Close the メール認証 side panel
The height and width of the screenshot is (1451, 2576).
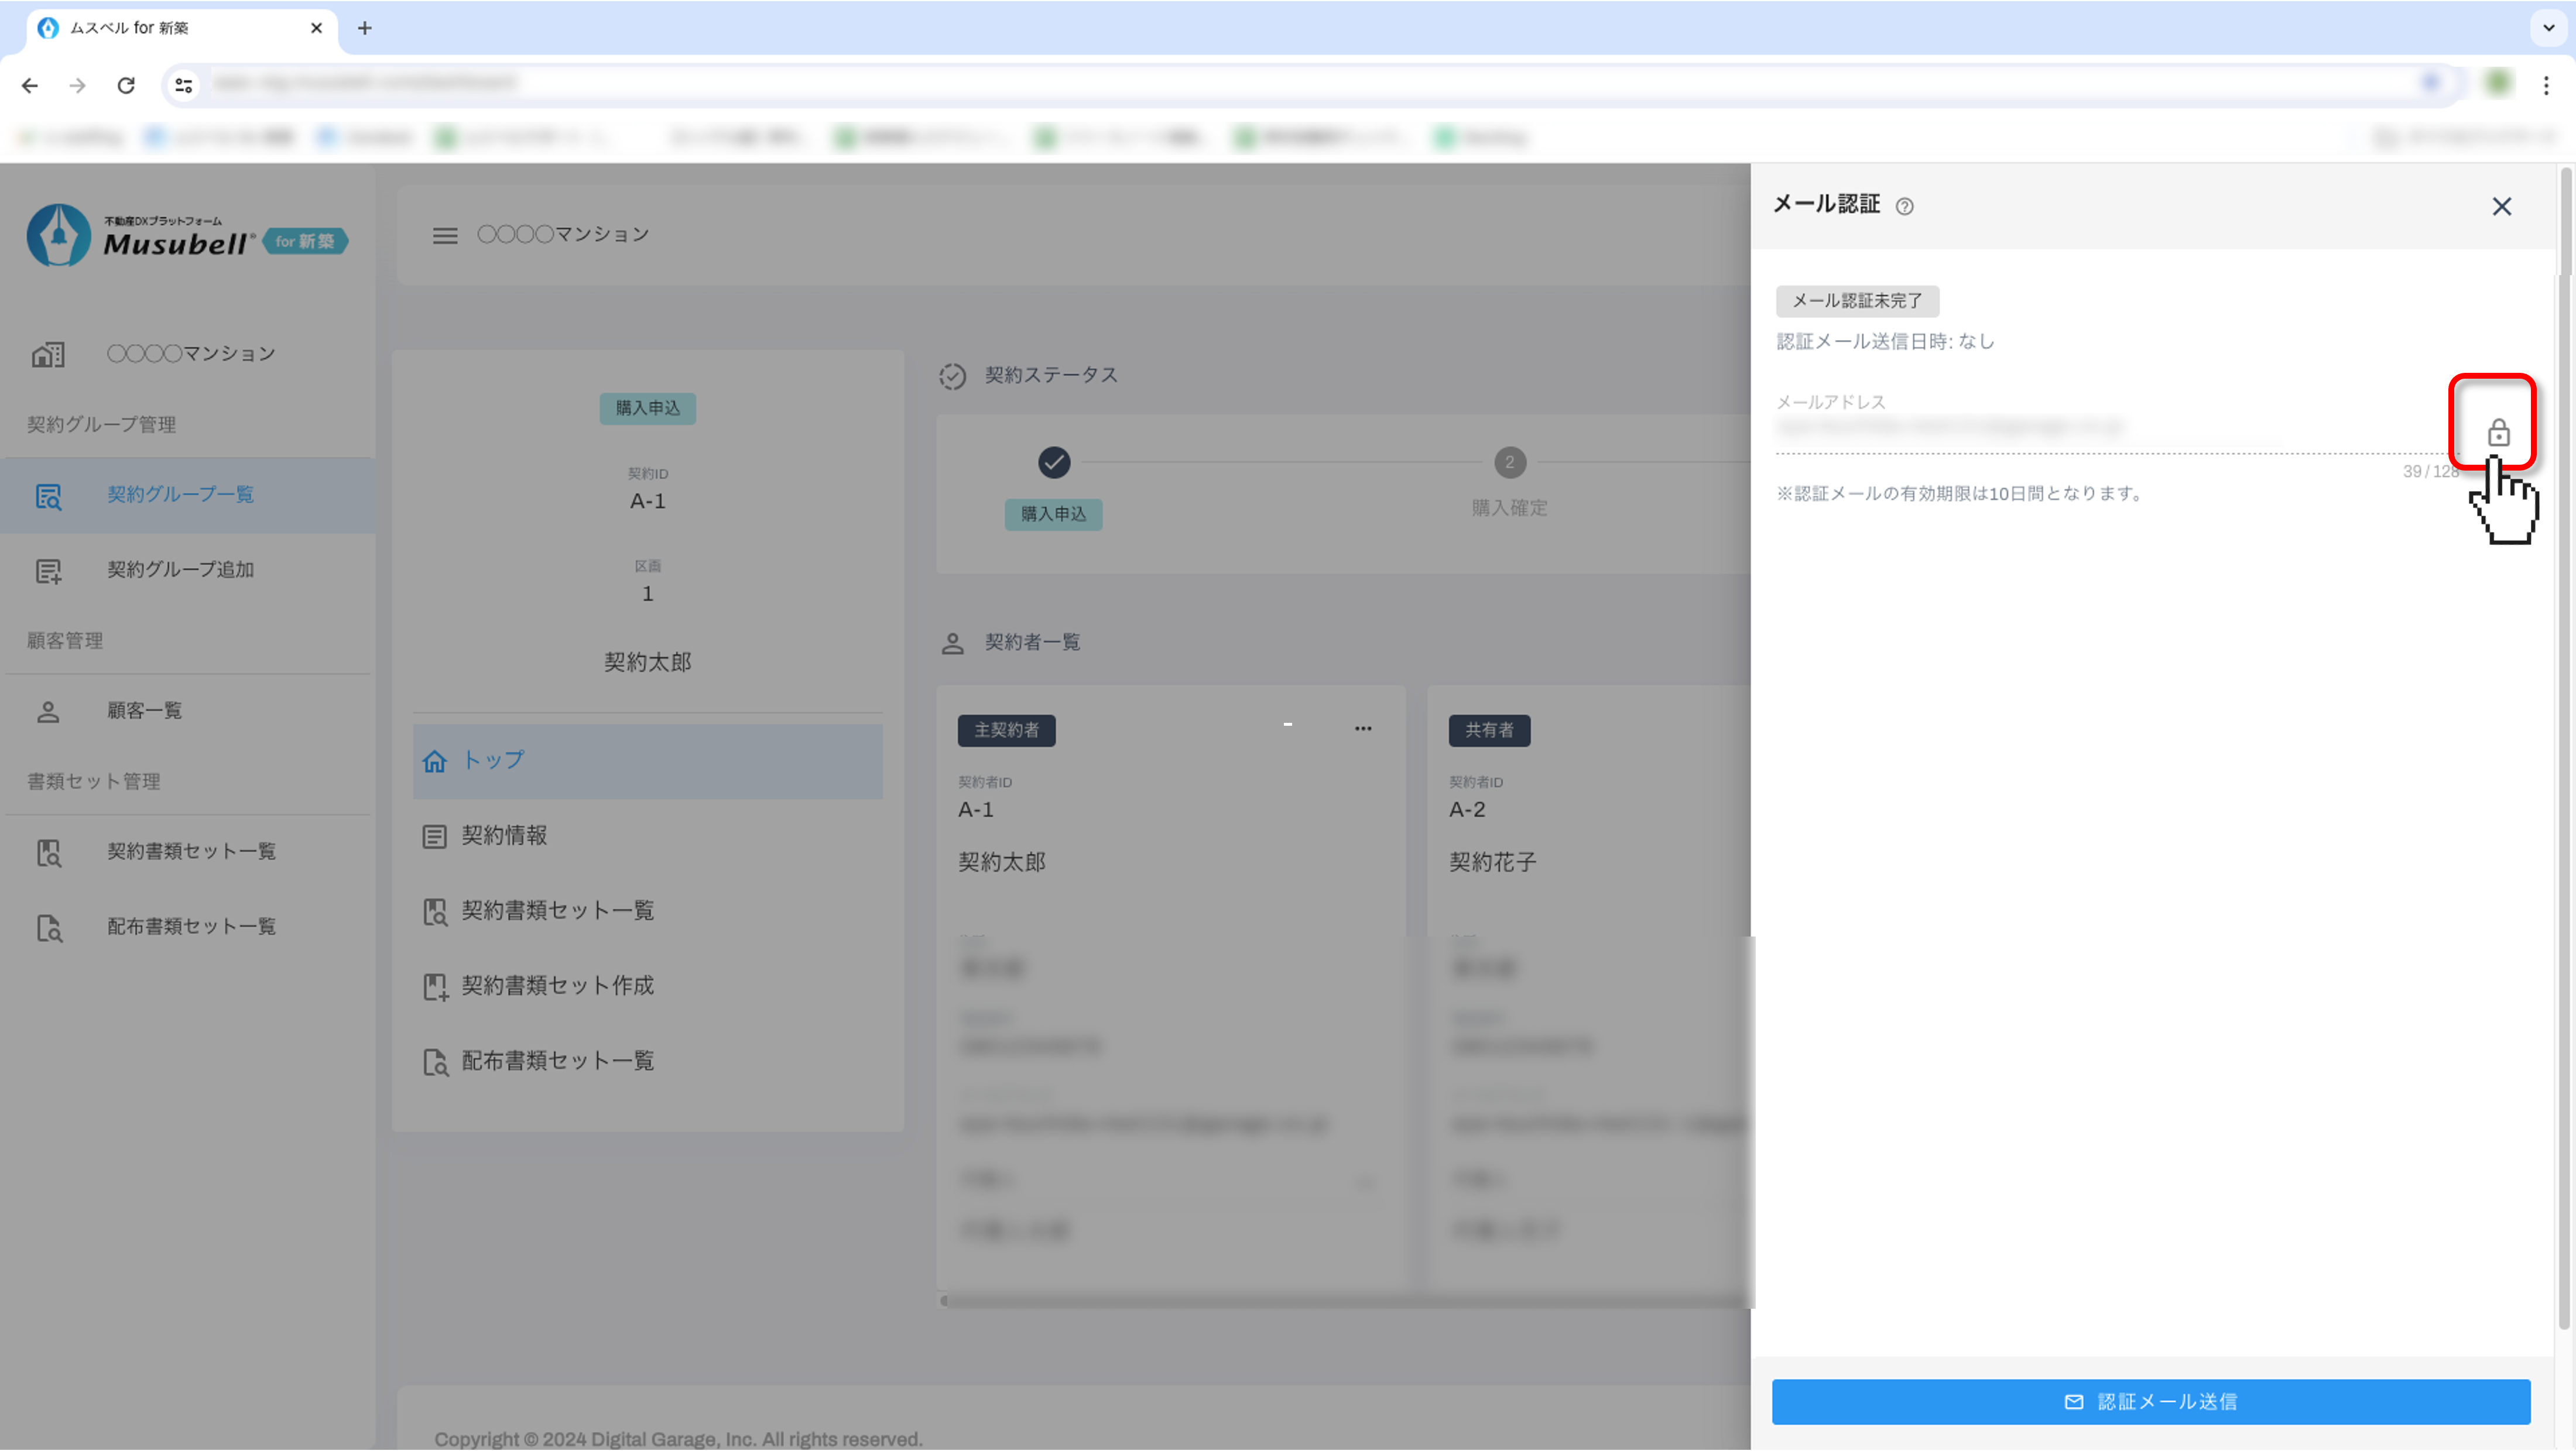click(2501, 206)
